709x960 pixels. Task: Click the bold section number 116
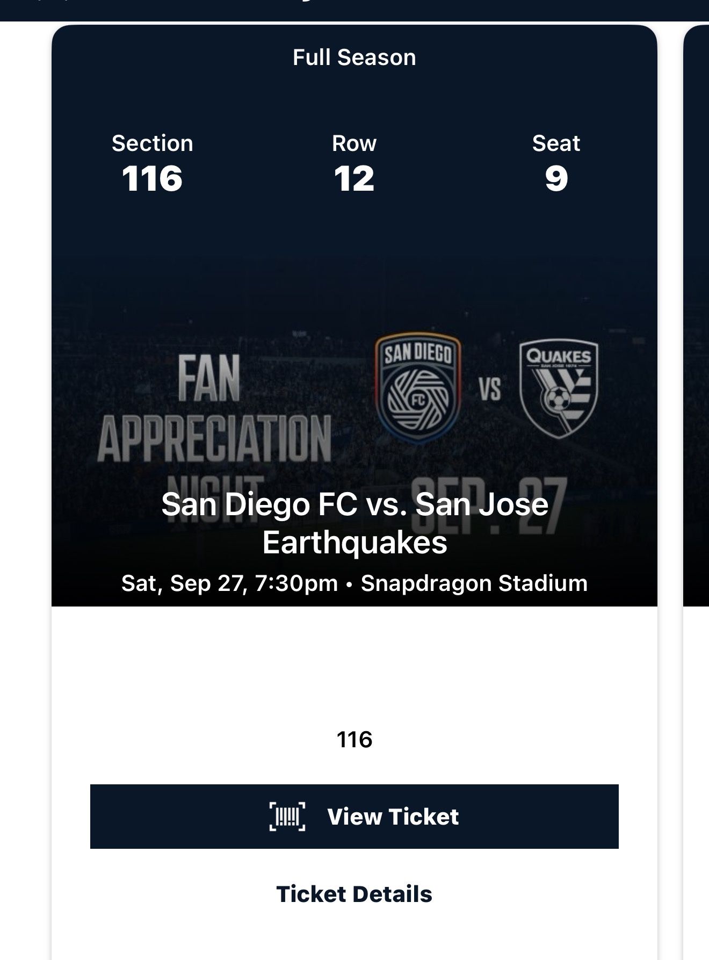pyautogui.click(x=152, y=178)
